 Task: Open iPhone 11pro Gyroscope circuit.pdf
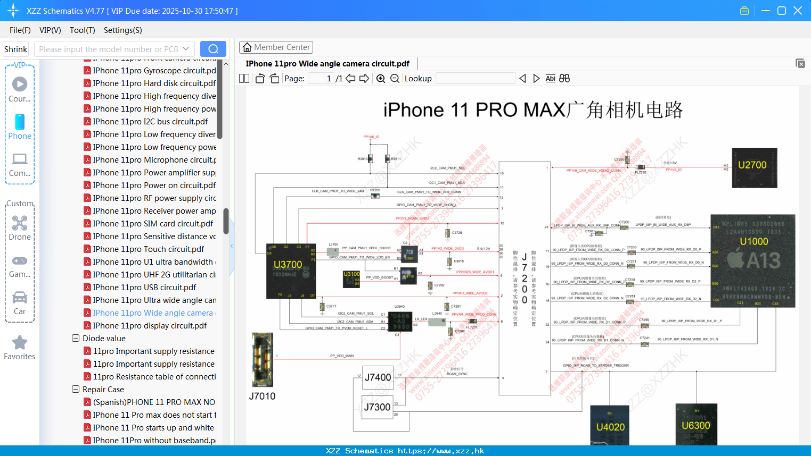150,70
